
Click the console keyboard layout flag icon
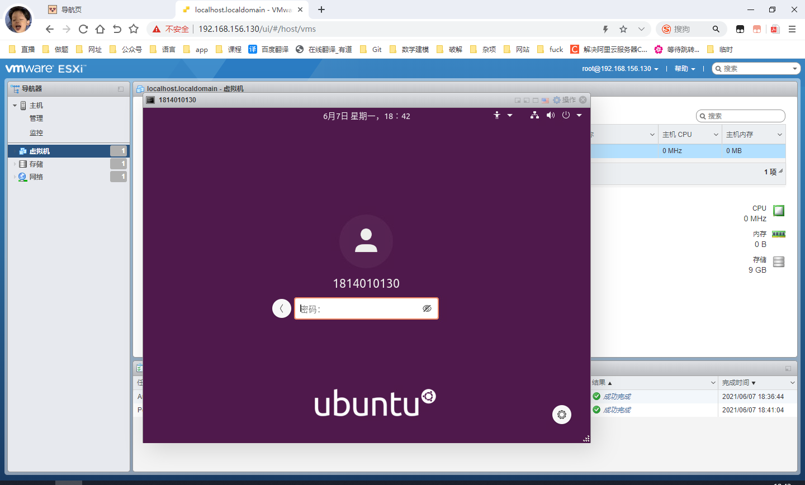click(545, 101)
